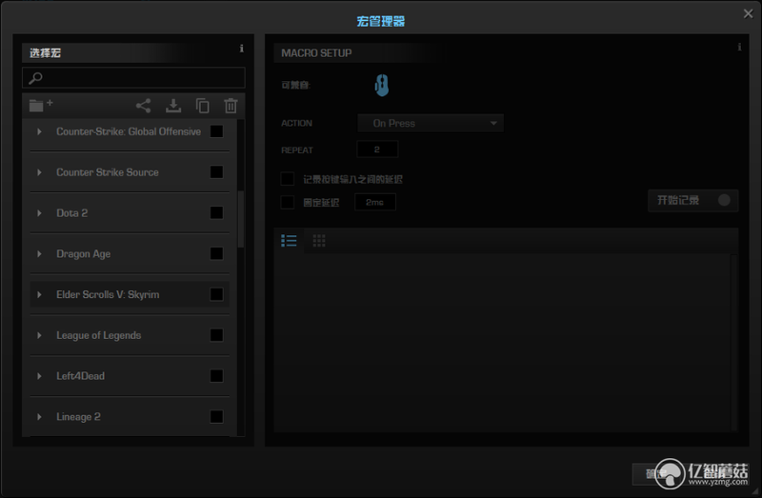Click the info icon in 选择宏 header
Viewport: 762px width, 498px height.
(242, 49)
